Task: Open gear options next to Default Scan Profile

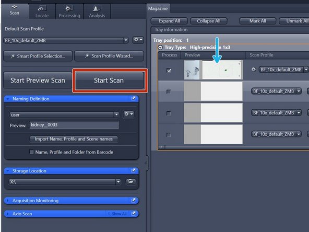Action: (138, 40)
